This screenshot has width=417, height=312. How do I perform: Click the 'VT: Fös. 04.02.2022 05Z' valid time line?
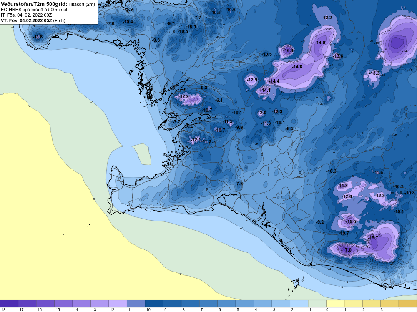pyautogui.click(x=26, y=20)
